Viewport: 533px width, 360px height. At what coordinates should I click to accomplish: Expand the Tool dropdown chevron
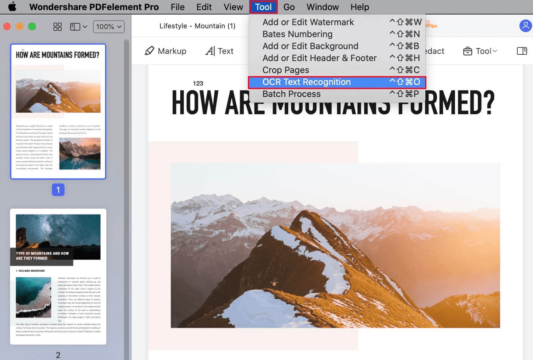(x=494, y=51)
